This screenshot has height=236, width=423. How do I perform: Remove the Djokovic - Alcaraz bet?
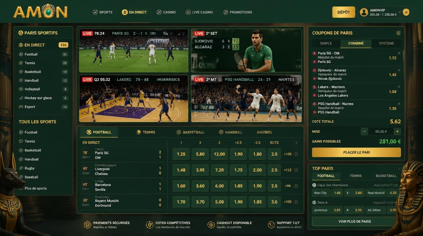(x=399, y=70)
